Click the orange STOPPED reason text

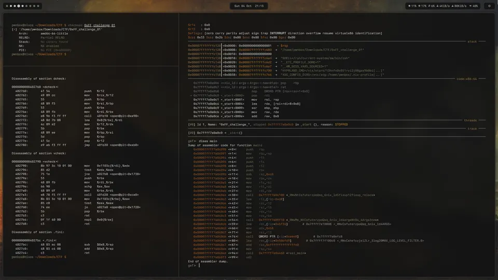[341, 124]
